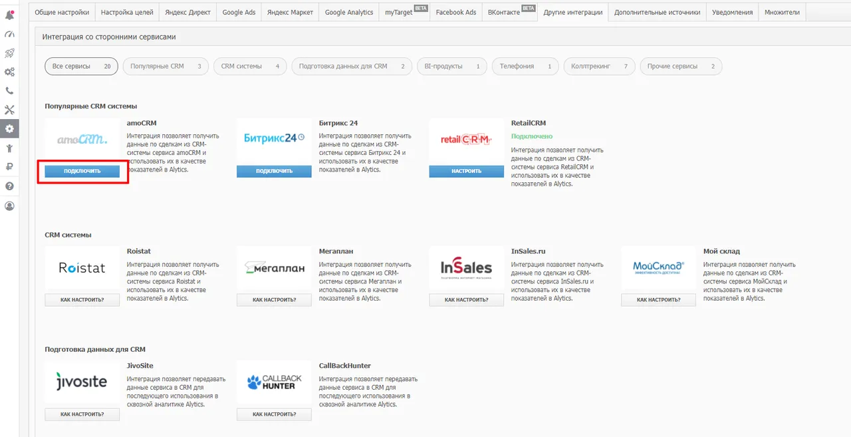This screenshot has width=851, height=437.
Task: Open the notifications bell icon
Action: tap(9, 14)
